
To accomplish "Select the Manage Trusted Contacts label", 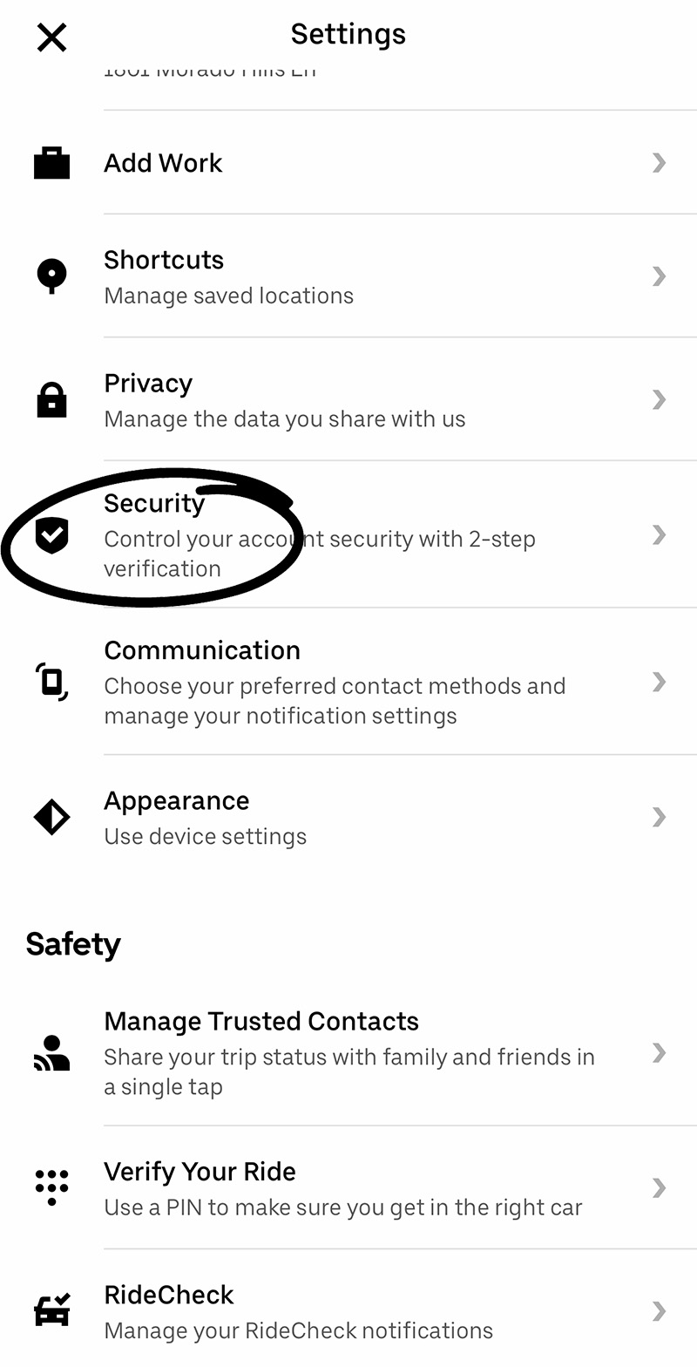I will pyautogui.click(x=261, y=1021).
